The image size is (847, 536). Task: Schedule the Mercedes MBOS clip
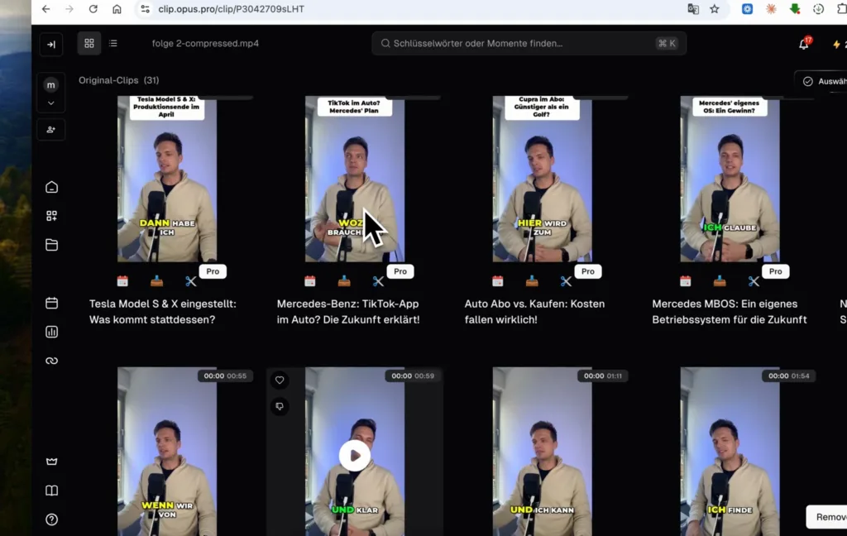pyautogui.click(x=686, y=281)
